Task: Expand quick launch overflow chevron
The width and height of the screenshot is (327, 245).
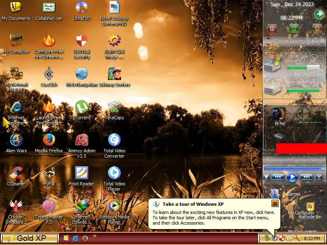Action: pos(94,236)
